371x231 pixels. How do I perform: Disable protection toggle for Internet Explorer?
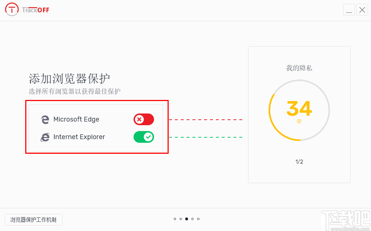[144, 137]
